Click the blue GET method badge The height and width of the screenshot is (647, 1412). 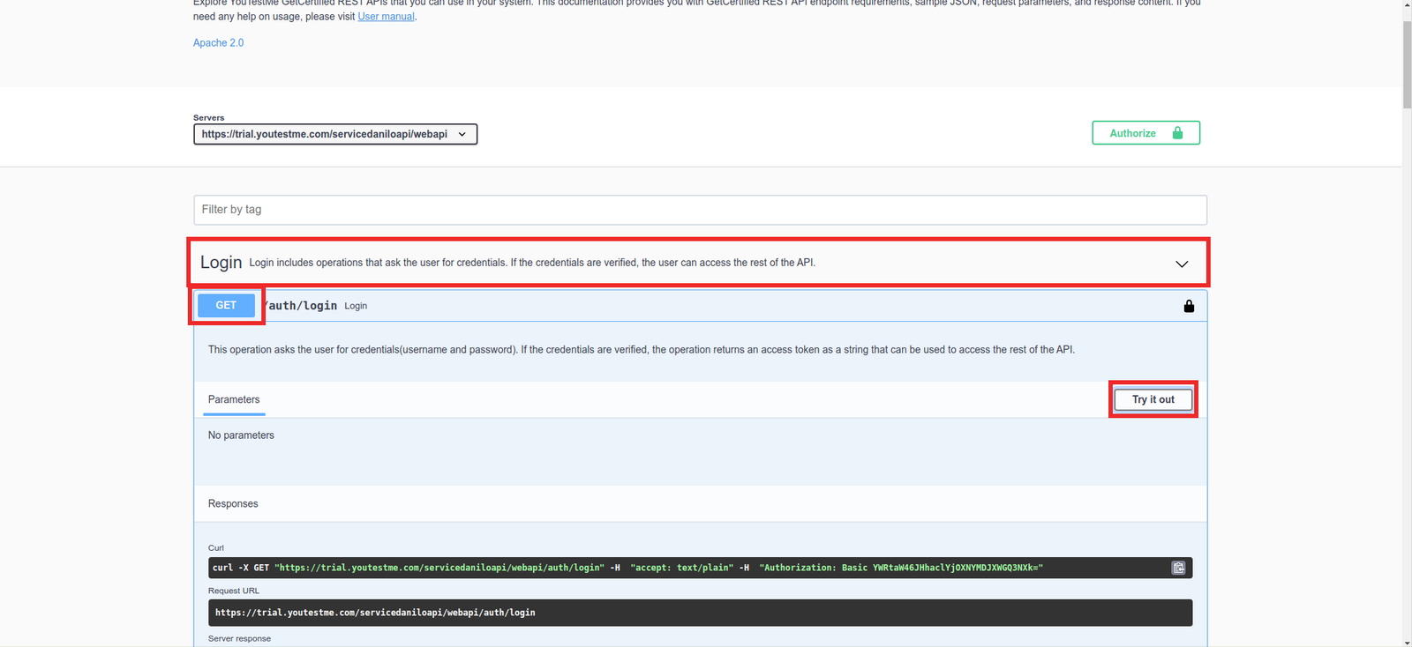click(226, 306)
